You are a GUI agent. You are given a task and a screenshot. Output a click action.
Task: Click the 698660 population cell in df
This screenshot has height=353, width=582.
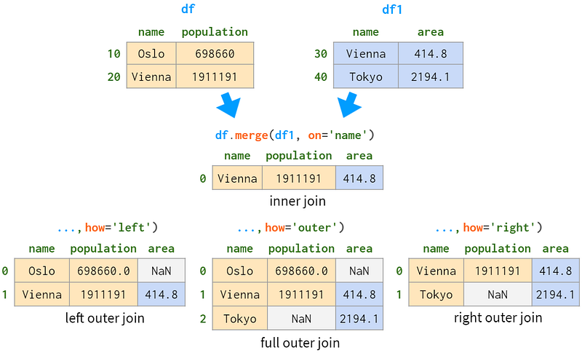(x=215, y=54)
